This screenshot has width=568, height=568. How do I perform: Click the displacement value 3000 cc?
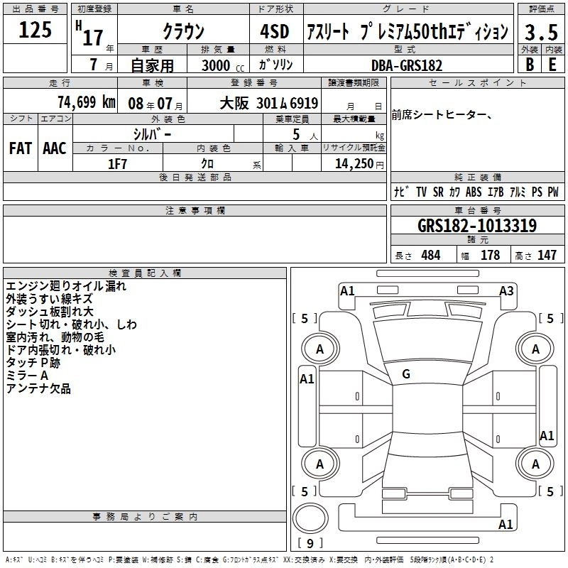(x=223, y=65)
